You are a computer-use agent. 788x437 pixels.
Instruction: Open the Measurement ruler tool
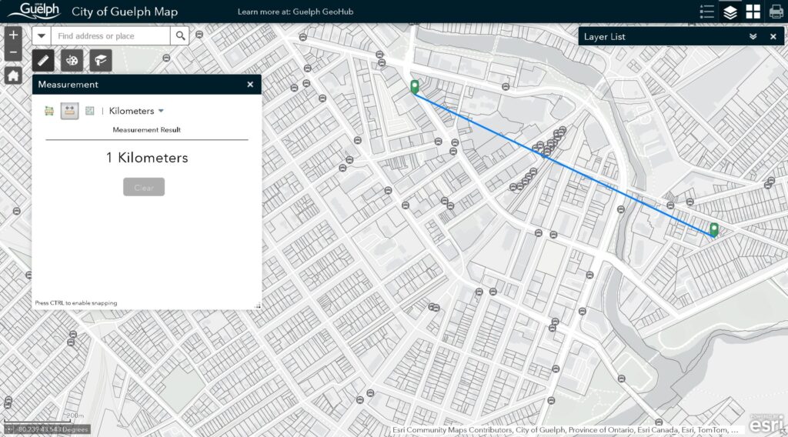pyautogui.click(x=44, y=60)
